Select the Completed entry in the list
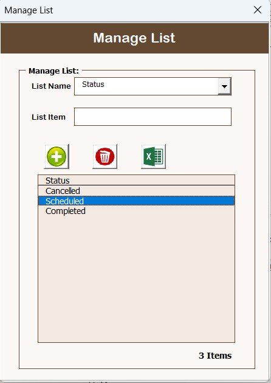Screen dimensions: 271x383 click(136, 211)
